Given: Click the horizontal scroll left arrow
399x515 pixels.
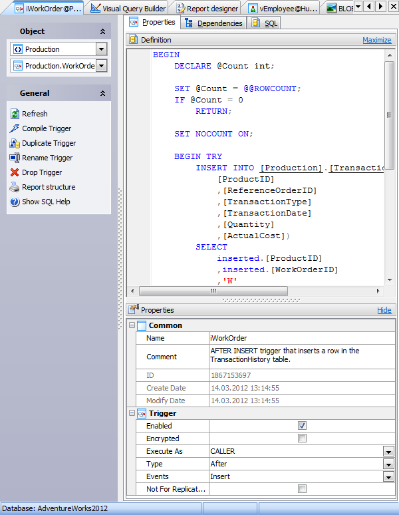Looking at the screenshot, I should pyautogui.click(x=132, y=291).
